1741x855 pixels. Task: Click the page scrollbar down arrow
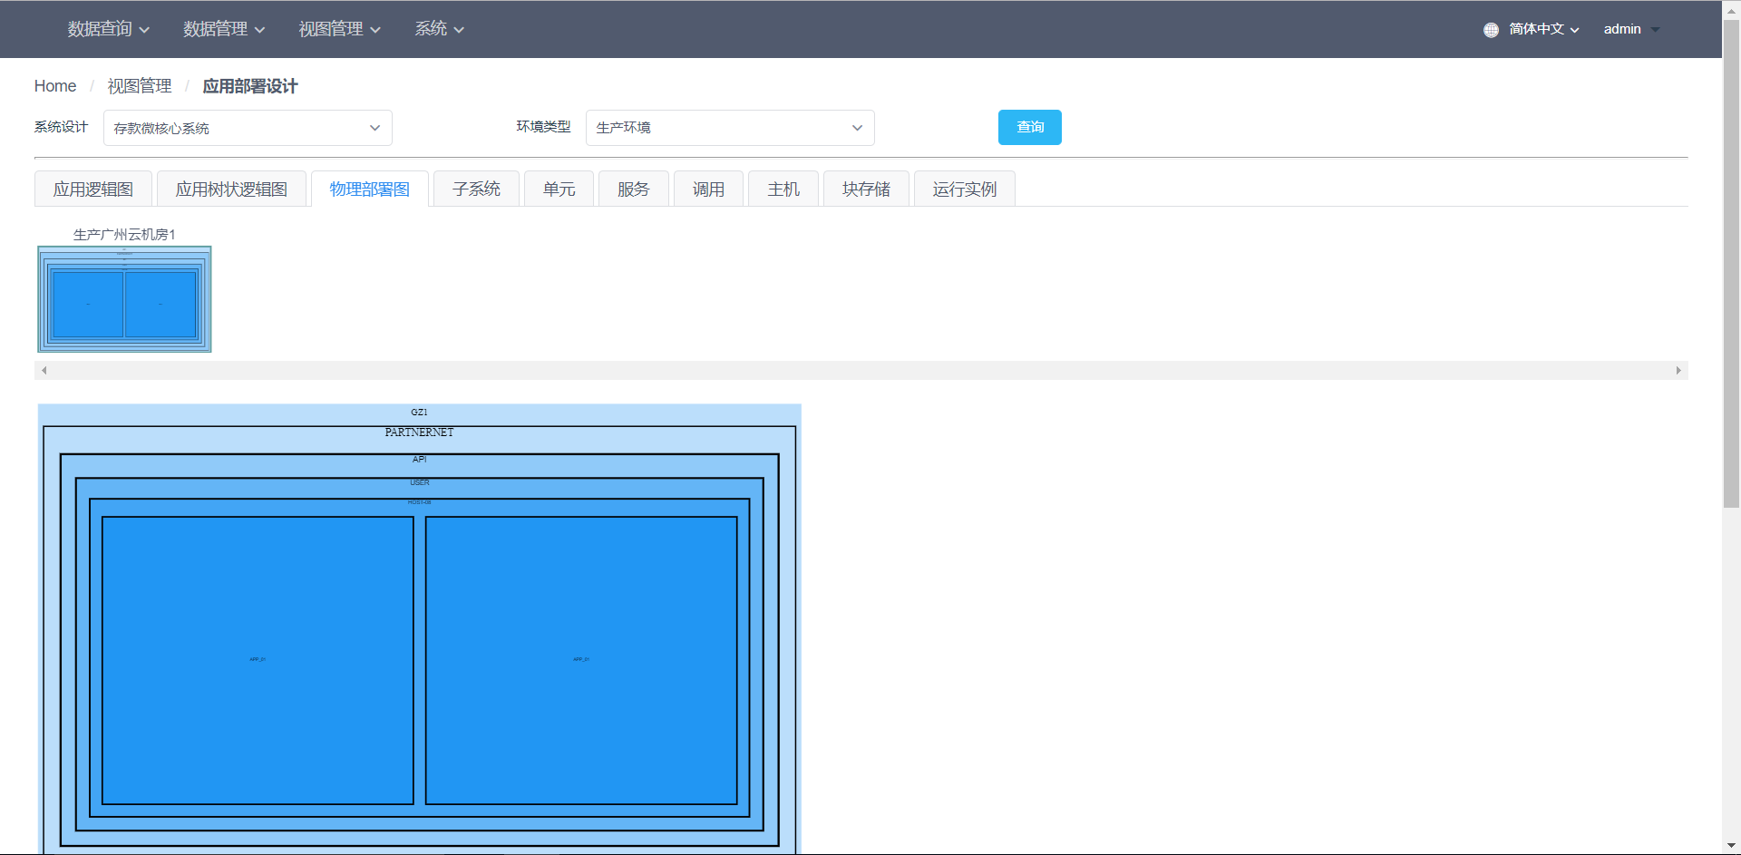(x=1731, y=845)
